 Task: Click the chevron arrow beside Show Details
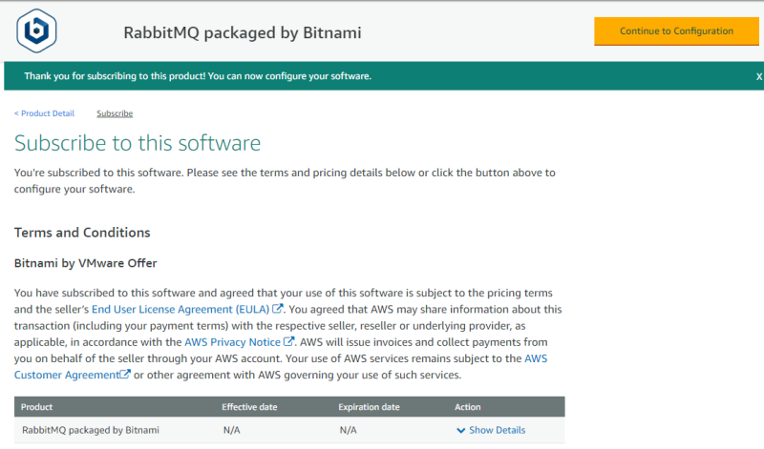[461, 430]
